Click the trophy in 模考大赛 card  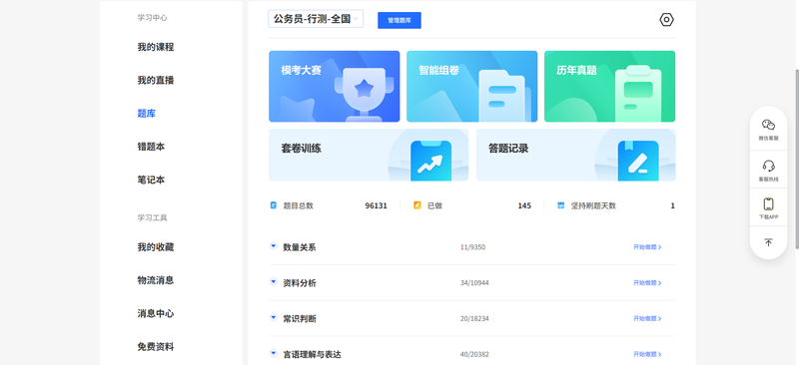click(364, 94)
